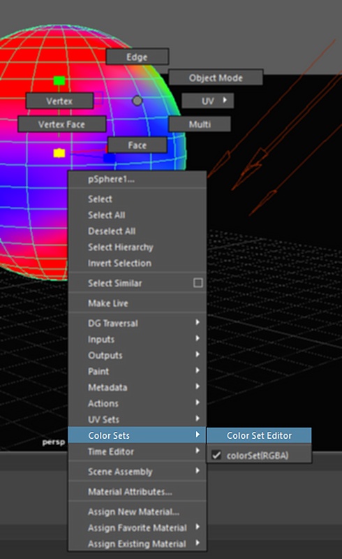The height and width of the screenshot is (559, 342).
Task: Click the gray marking menu center dot
Action: pos(137,101)
